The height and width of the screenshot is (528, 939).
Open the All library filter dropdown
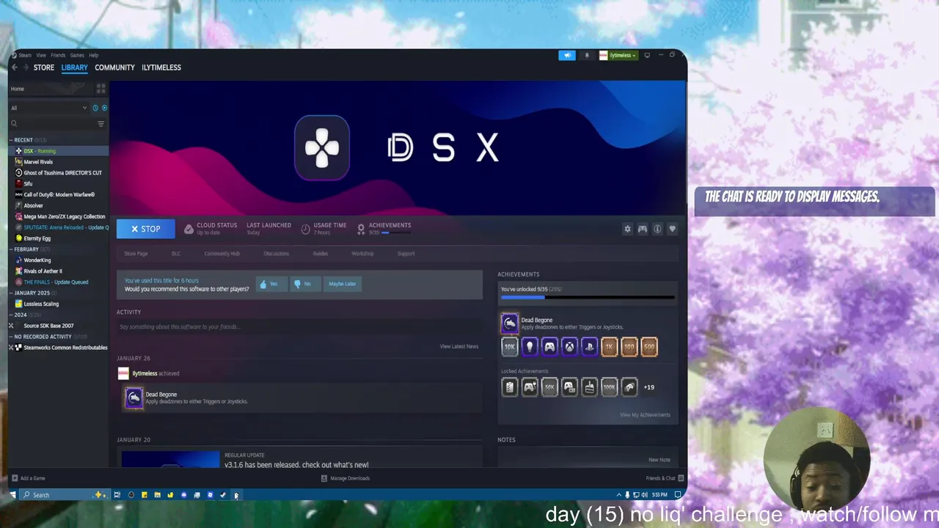[48, 108]
